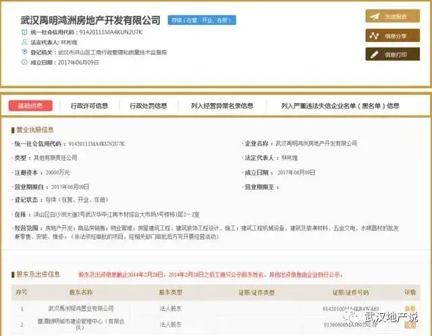Select the 基础信息 tab
The height and width of the screenshot is (336, 432).
tap(30, 105)
